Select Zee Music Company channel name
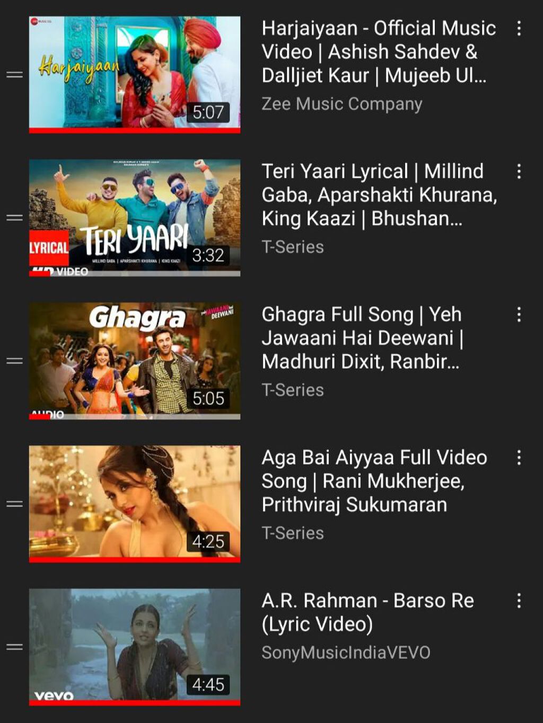Screen dimensions: 543x723 [342, 104]
